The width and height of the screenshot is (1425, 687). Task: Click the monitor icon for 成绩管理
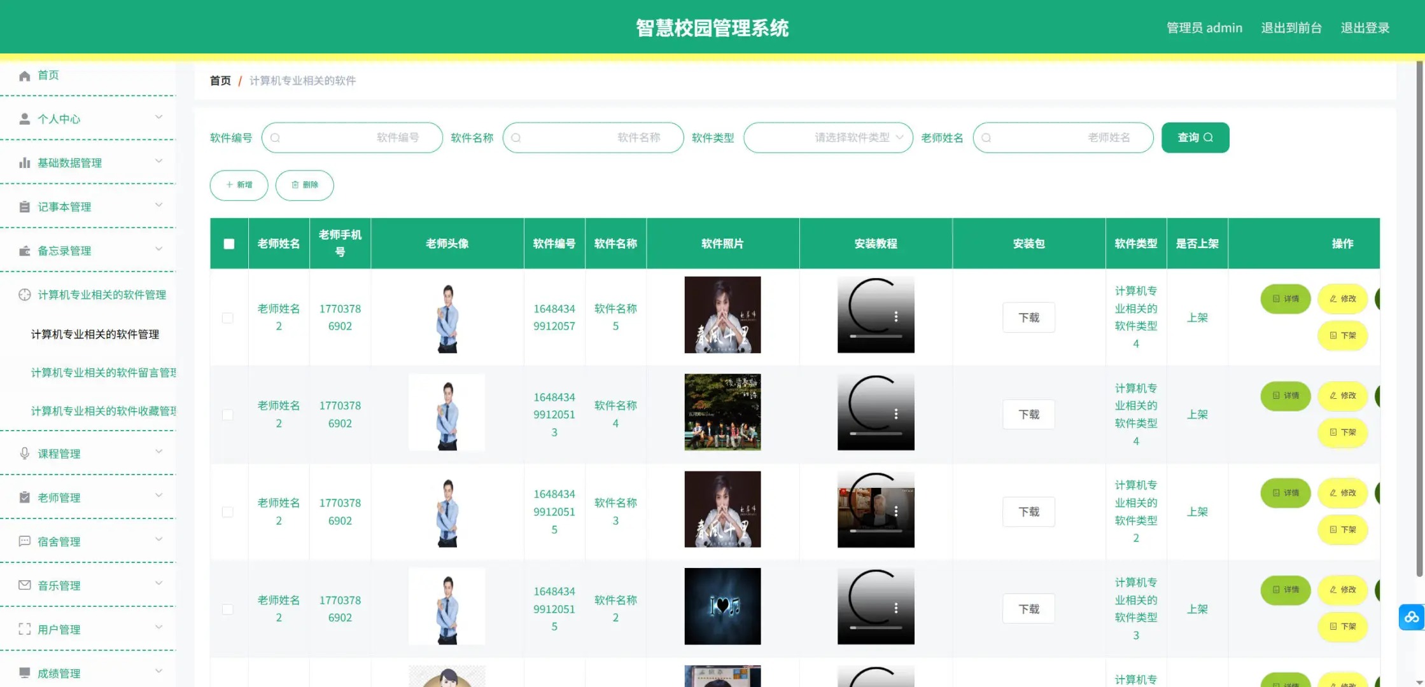24,673
